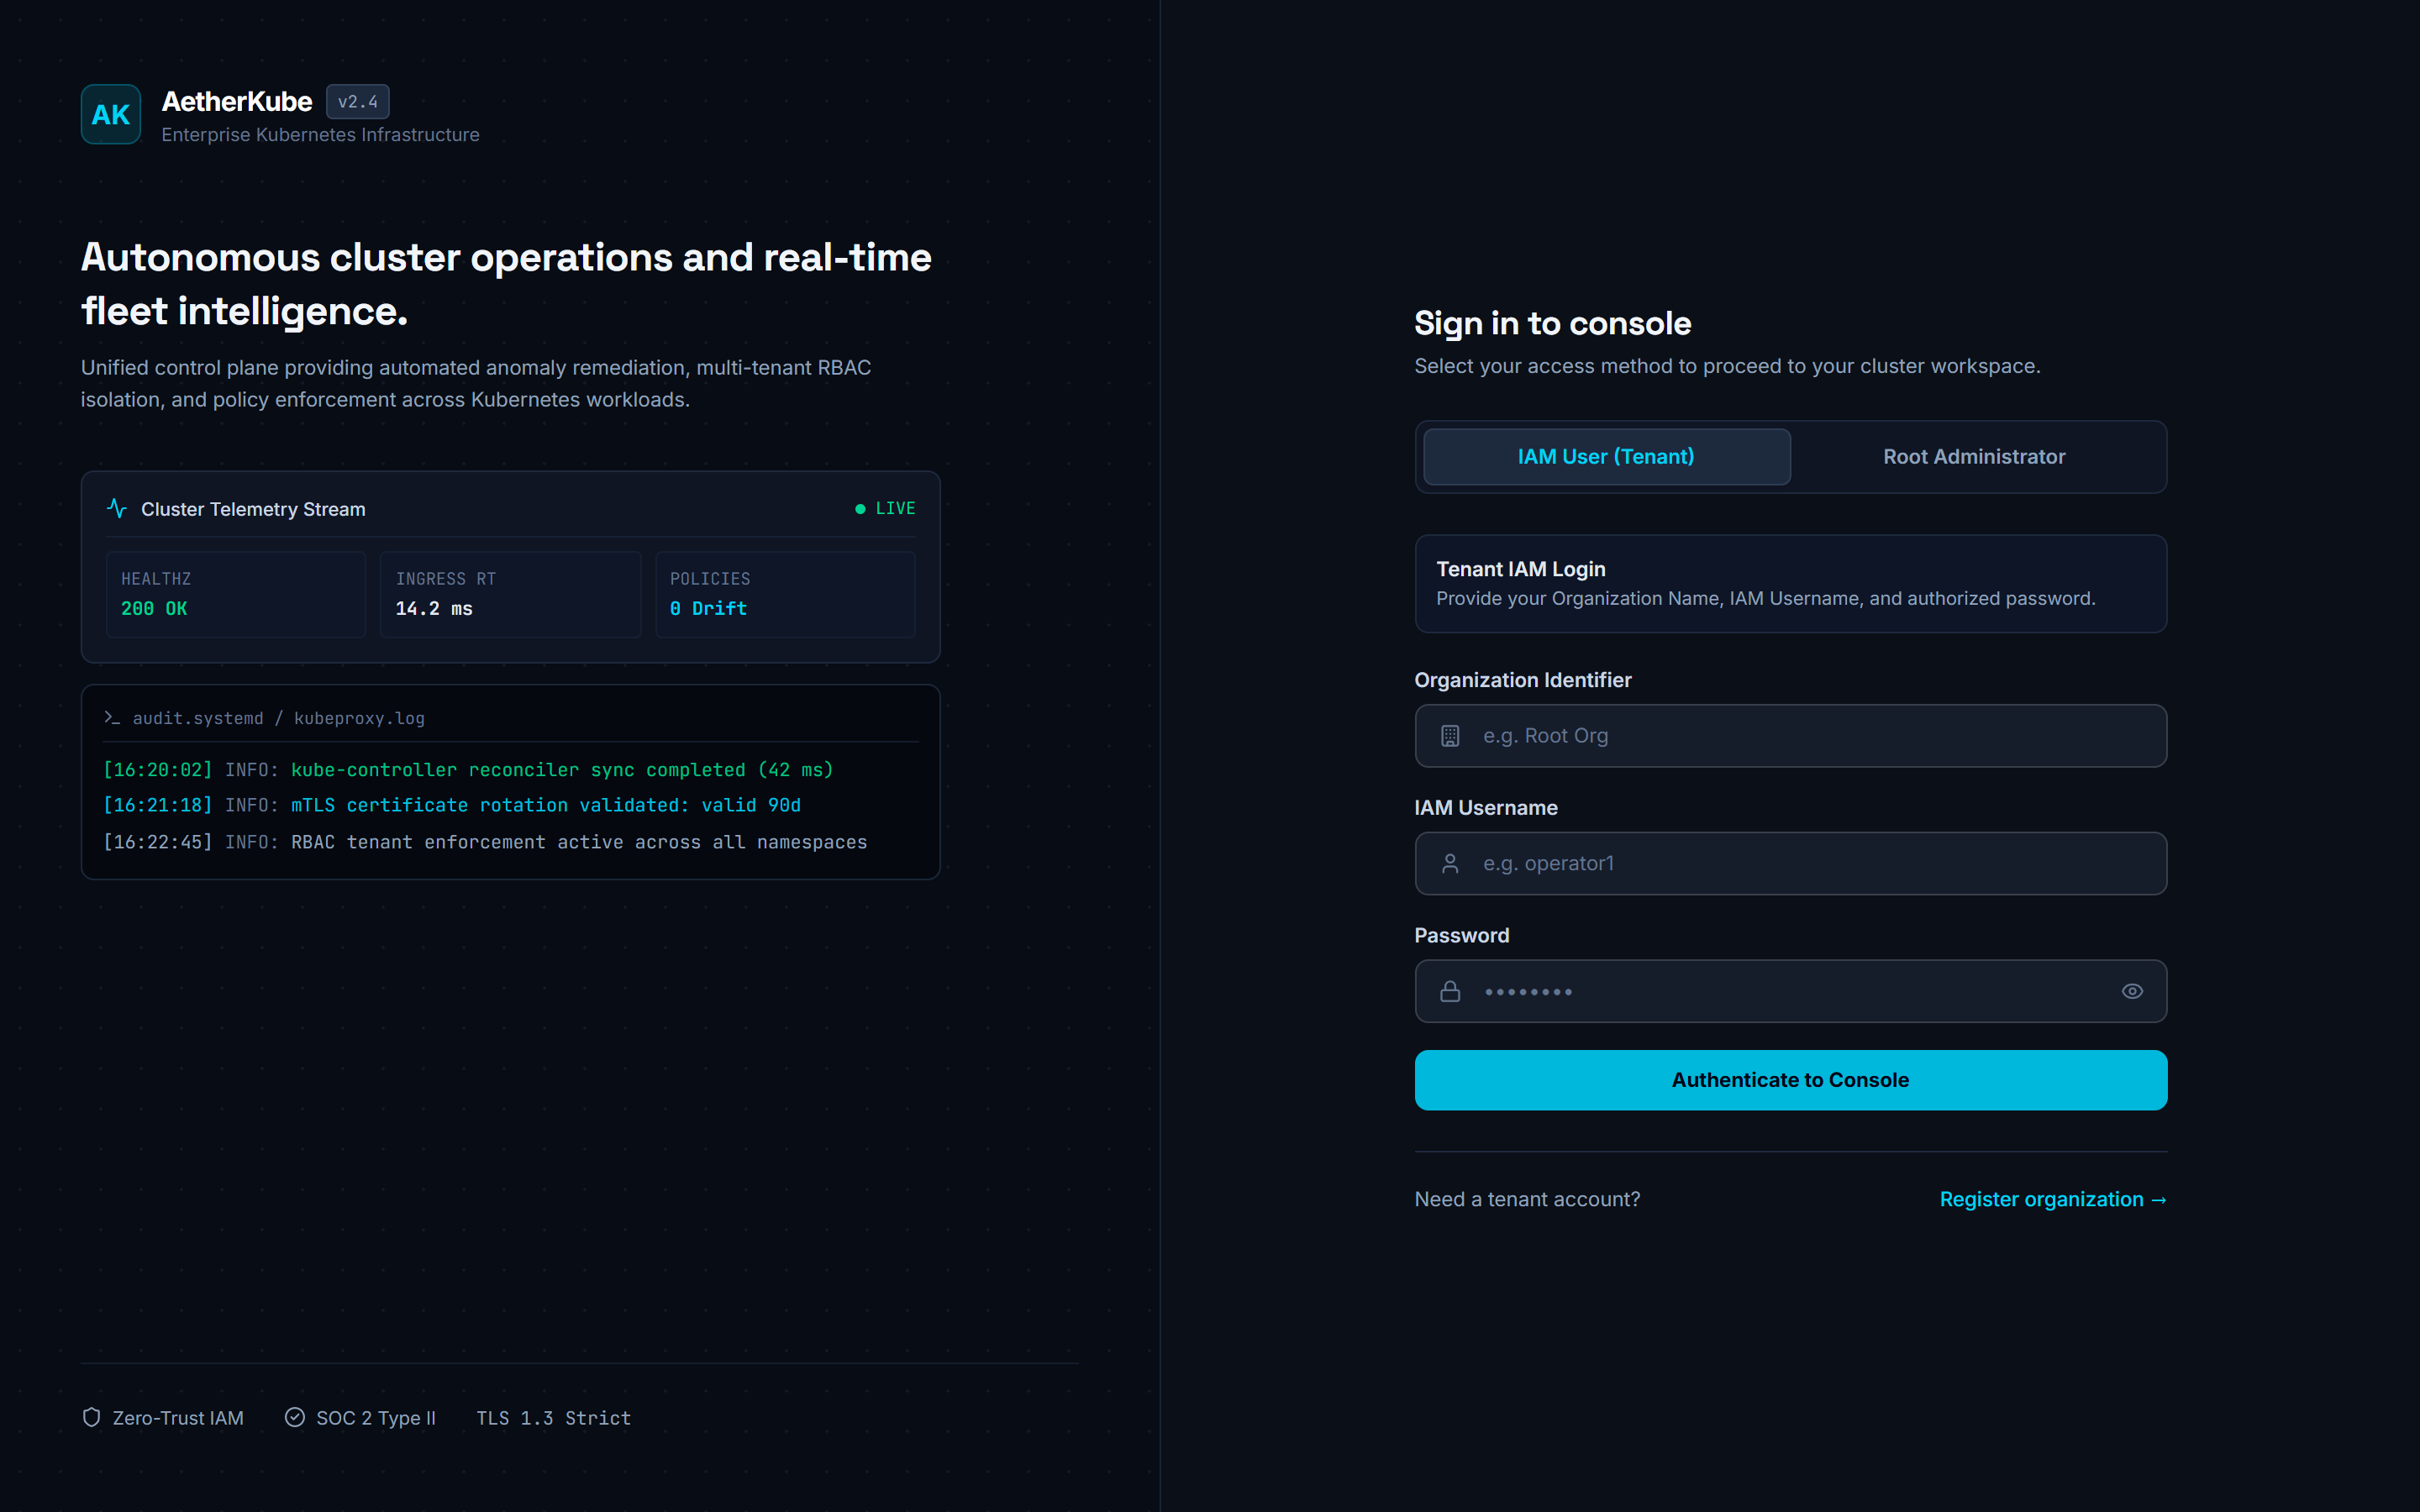
Task: Click the Zero-Trust IAM shield icon
Action: [91, 1417]
